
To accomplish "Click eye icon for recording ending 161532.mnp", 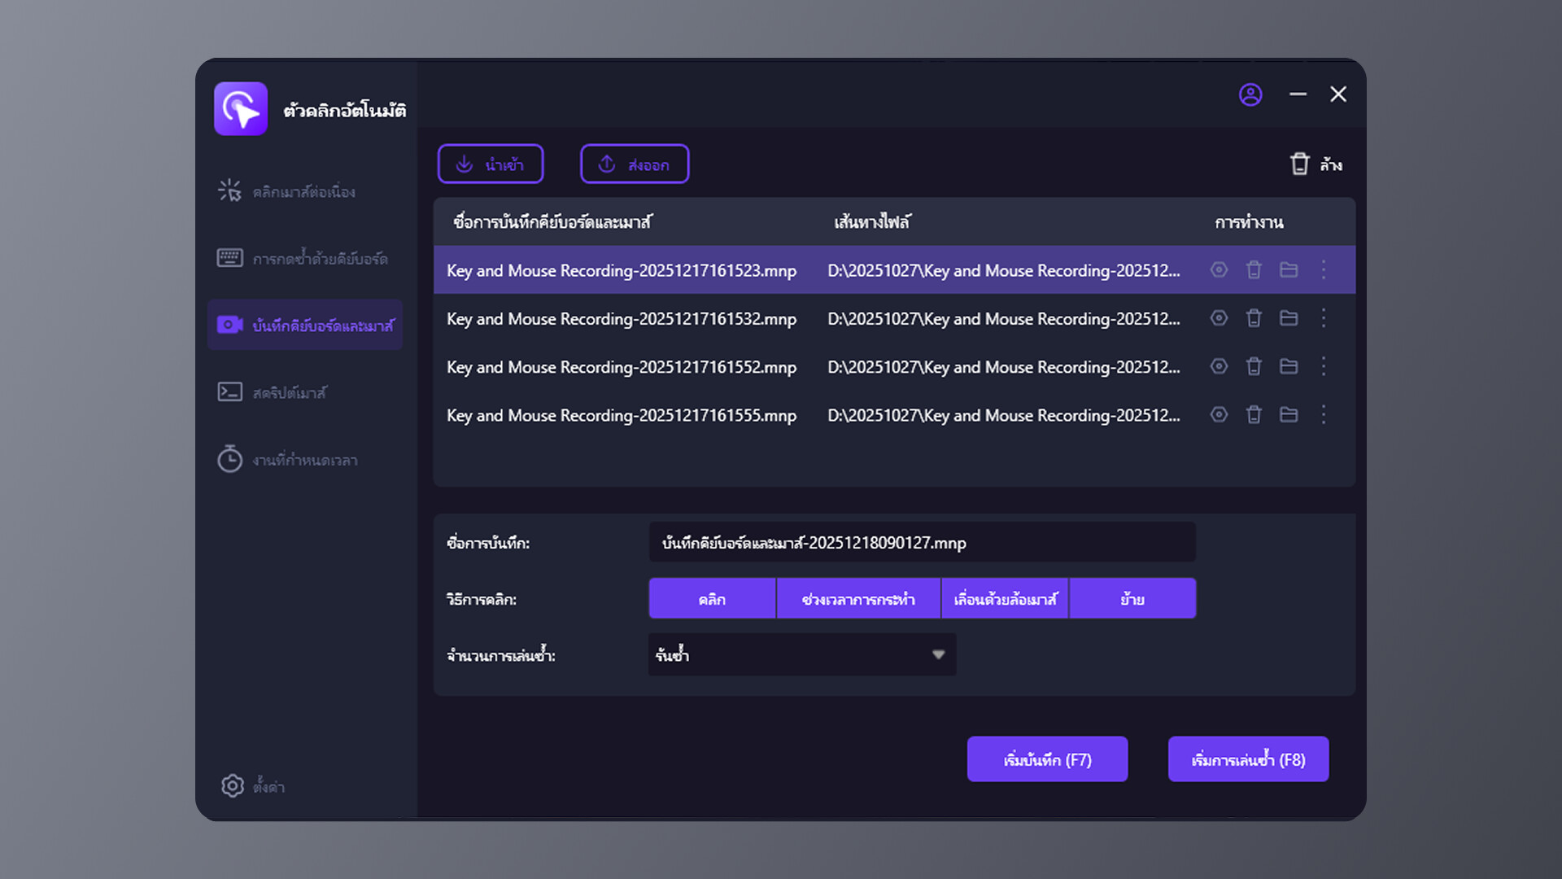I will click(x=1219, y=318).
